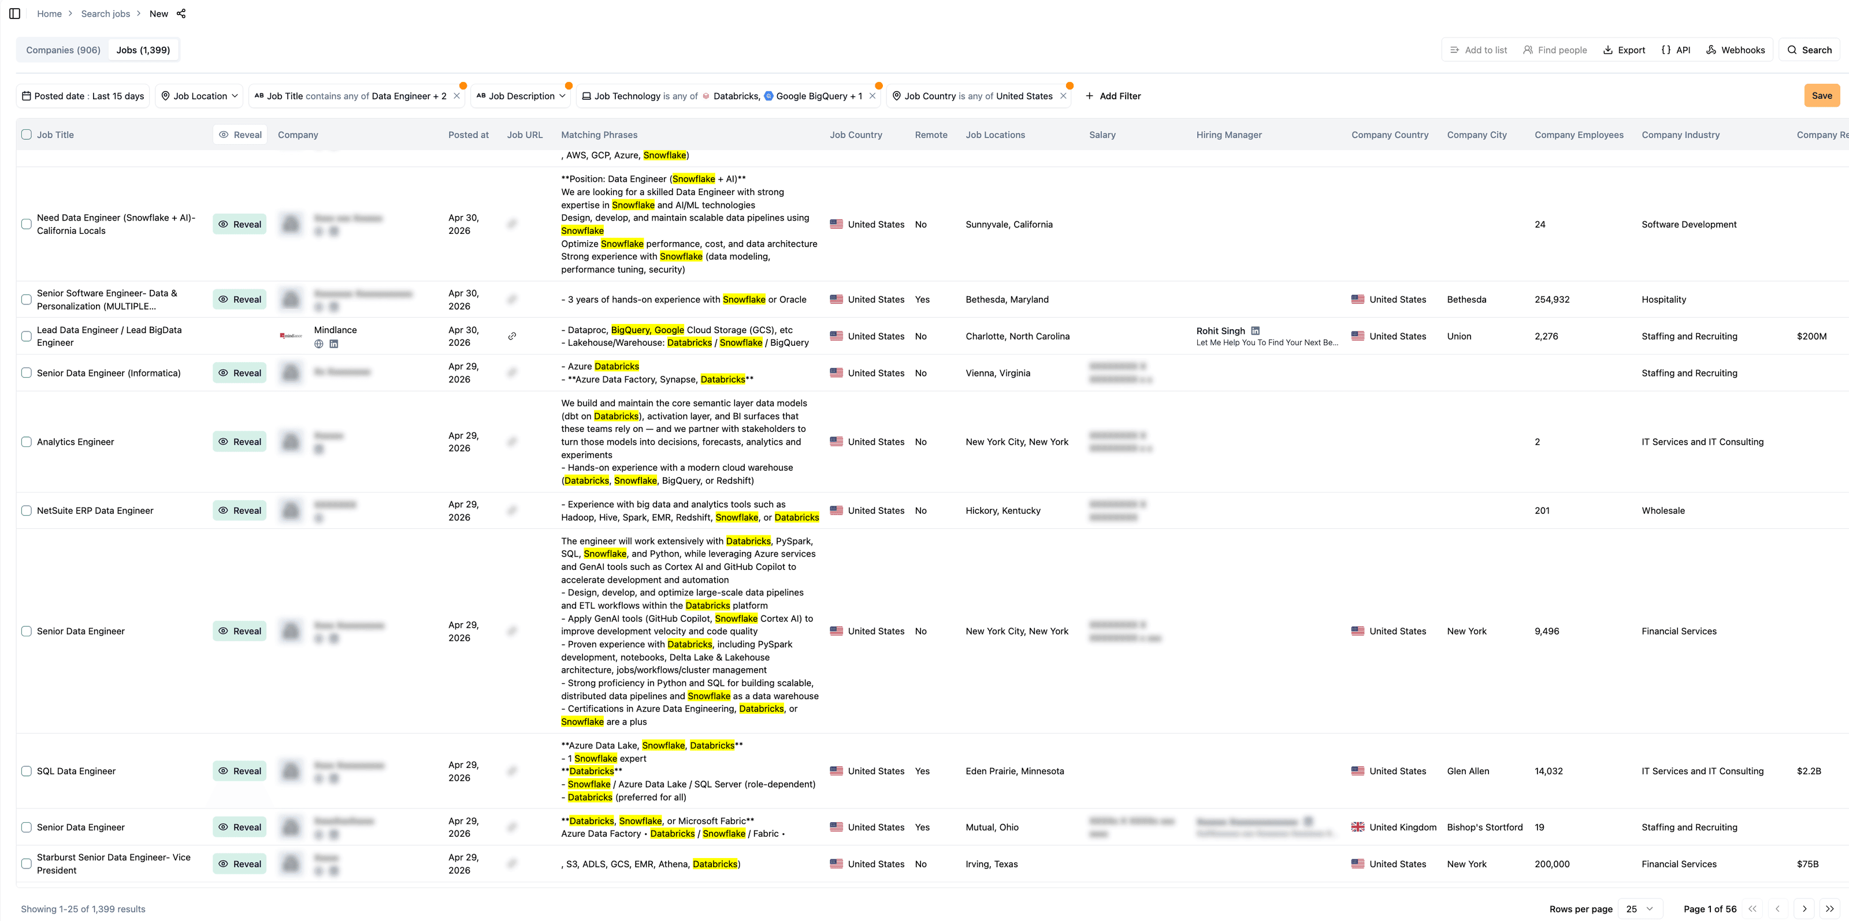Image resolution: width=1849 pixels, height=921 pixels.
Task: Open the Job Location filter dropdown
Action: (x=199, y=96)
